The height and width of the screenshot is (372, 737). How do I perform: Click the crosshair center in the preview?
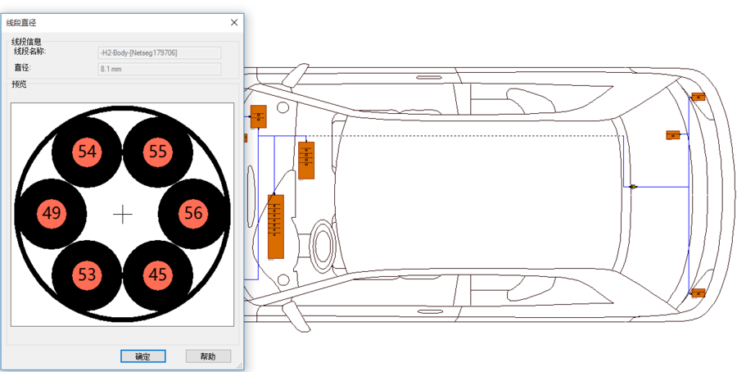coord(123,215)
